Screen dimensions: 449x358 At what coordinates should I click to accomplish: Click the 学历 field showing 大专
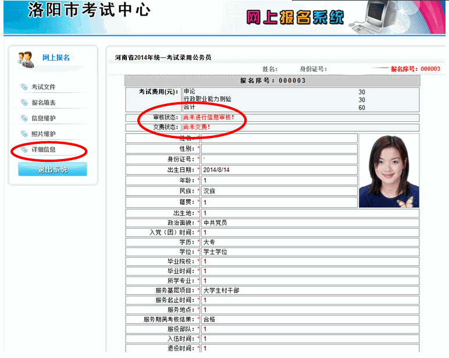pyautogui.click(x=309, y=242)
